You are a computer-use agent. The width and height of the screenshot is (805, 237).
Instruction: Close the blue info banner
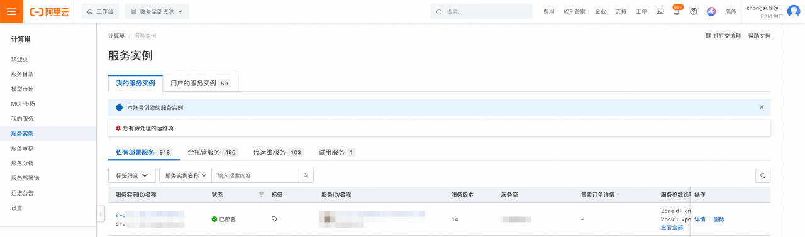(762, 107)
